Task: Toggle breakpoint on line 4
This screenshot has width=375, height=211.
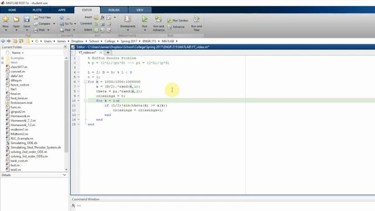Action: point(79,72)
